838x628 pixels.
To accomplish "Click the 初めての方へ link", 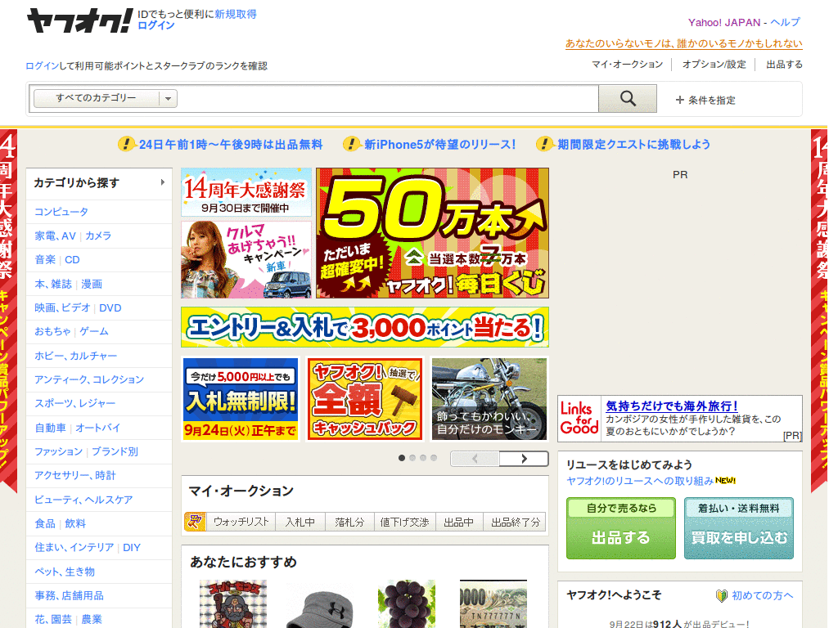I will click(762, 595).
